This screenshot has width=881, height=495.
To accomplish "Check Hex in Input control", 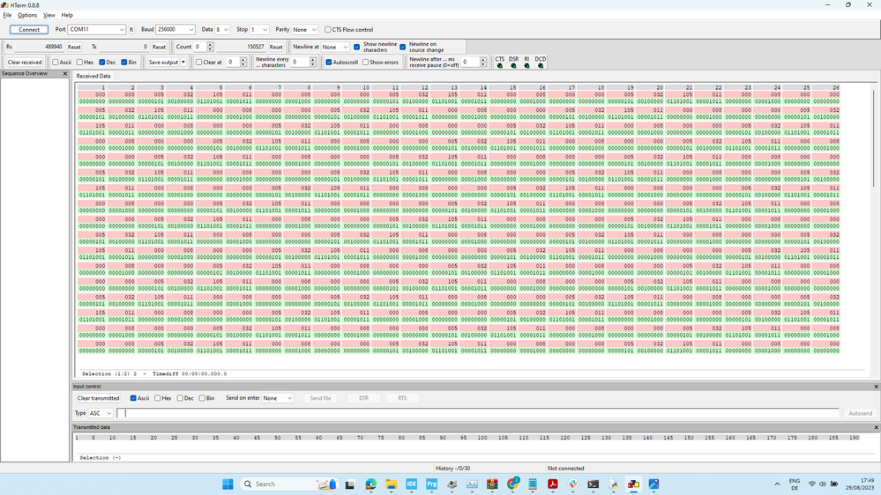I will tap(158, 398).
